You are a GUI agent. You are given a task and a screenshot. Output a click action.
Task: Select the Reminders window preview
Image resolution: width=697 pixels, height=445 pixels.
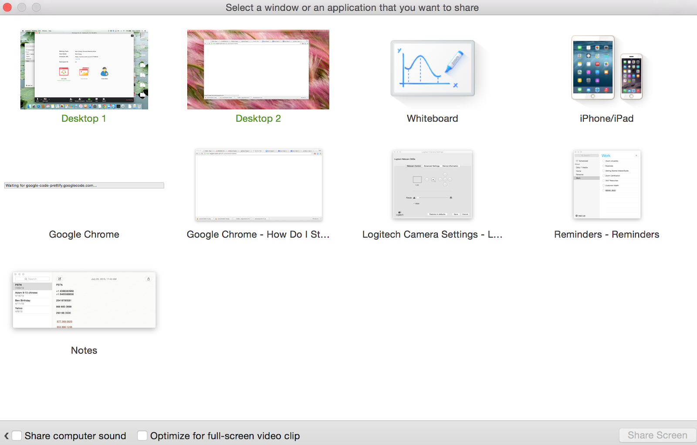pos(607,184)
